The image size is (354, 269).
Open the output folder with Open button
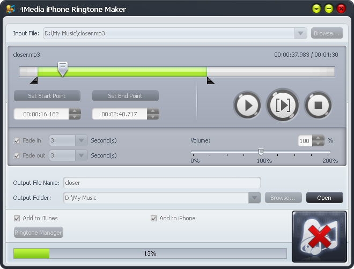point(324,198)
